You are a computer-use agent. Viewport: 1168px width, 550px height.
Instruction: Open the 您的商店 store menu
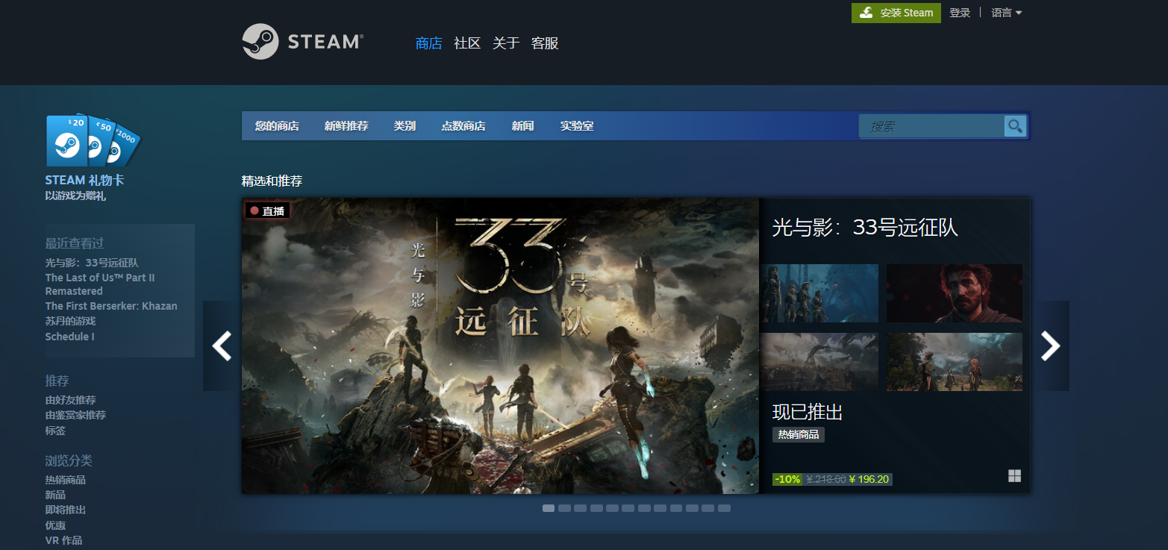coord(277,126)
